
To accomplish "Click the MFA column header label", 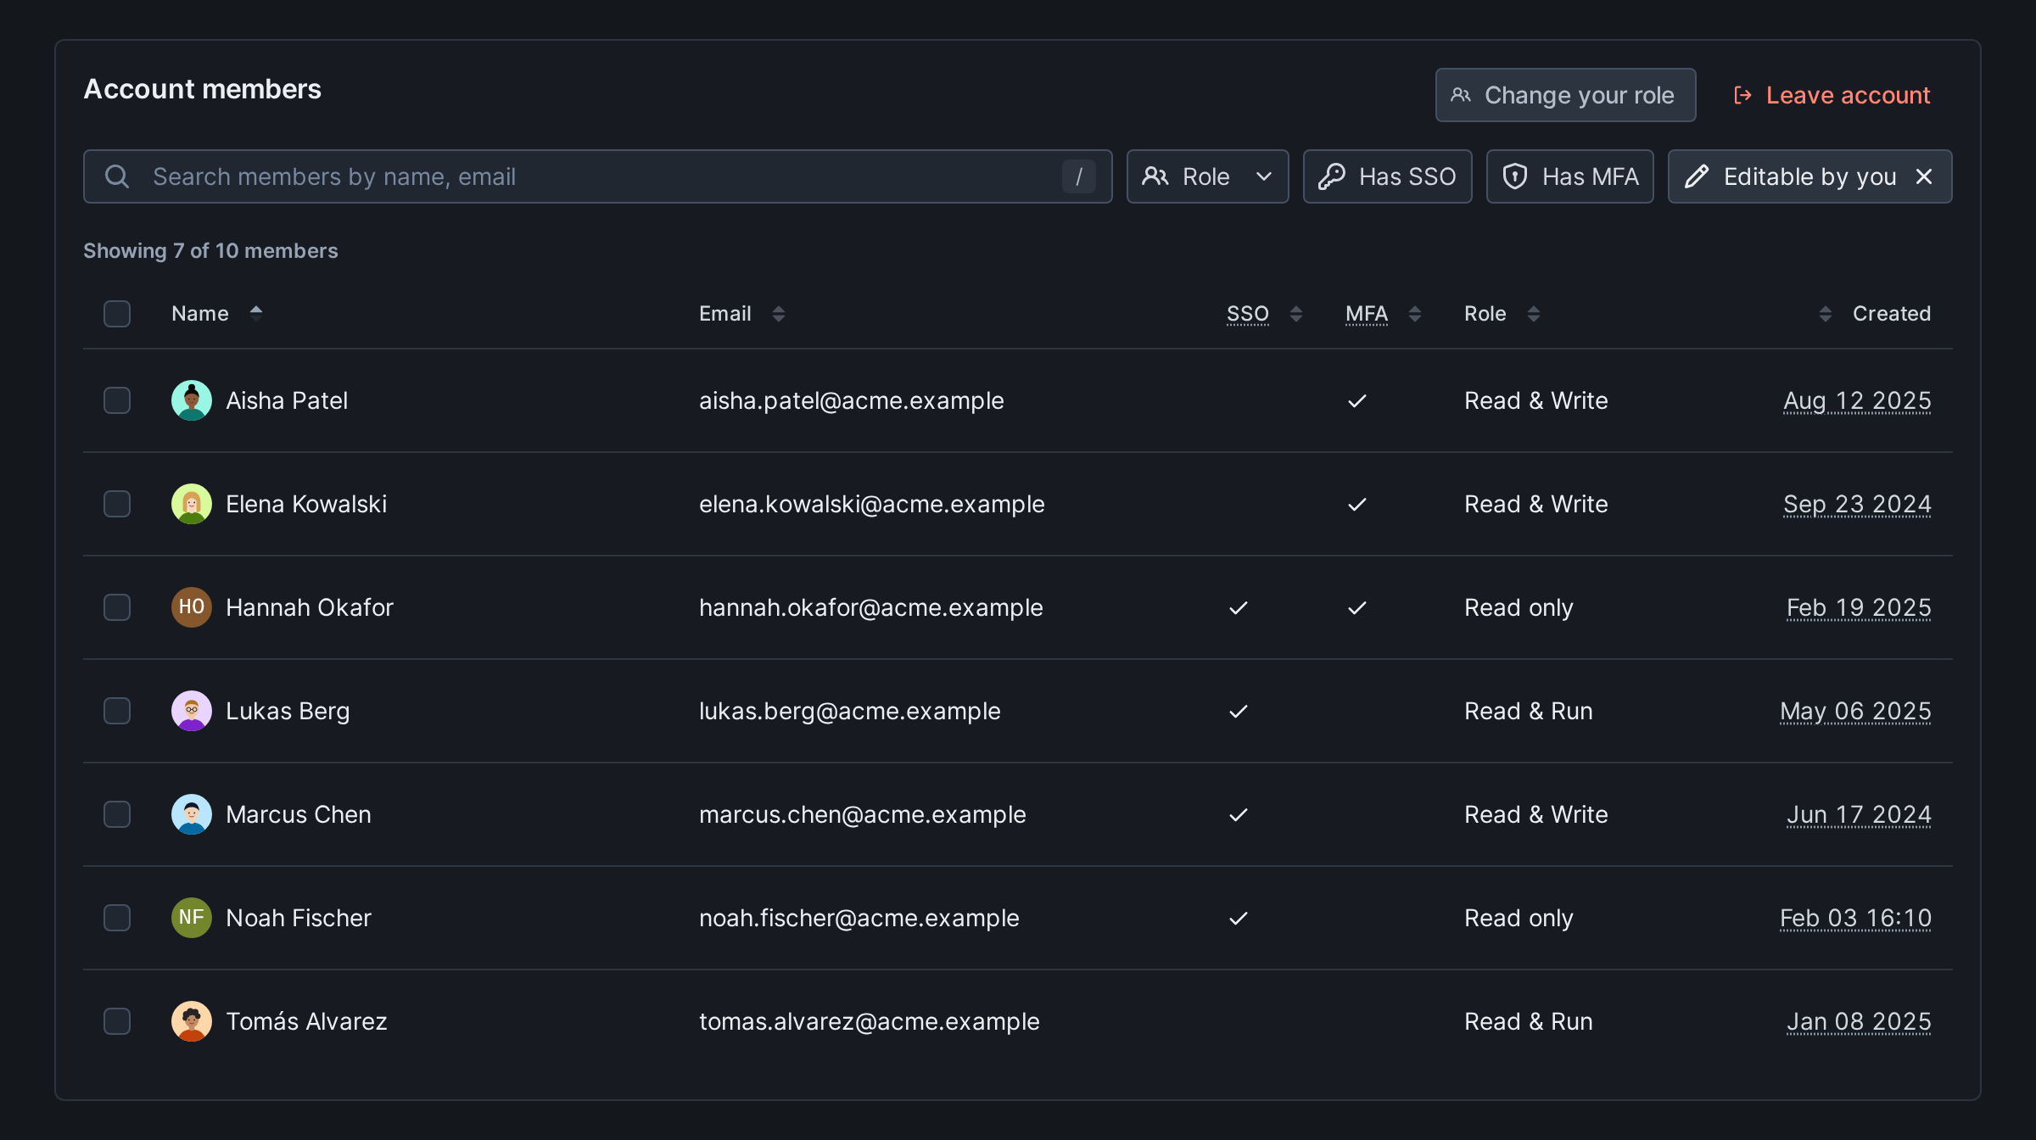I will (x=1367, y=314).
